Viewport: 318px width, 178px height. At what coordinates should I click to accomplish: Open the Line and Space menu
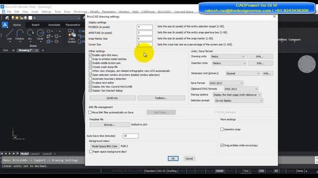(184, 12)
